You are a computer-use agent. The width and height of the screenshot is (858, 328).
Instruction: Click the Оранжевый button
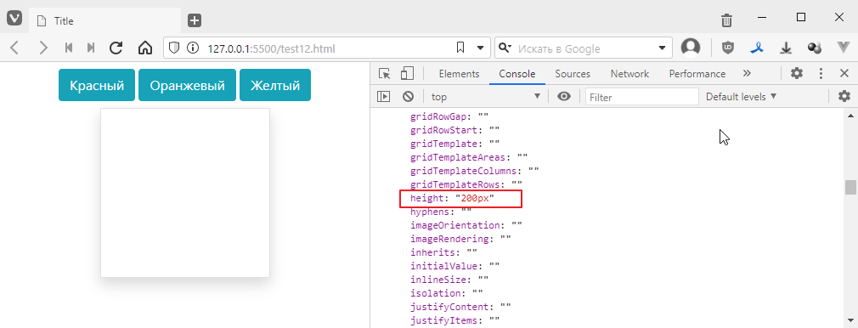187,86
